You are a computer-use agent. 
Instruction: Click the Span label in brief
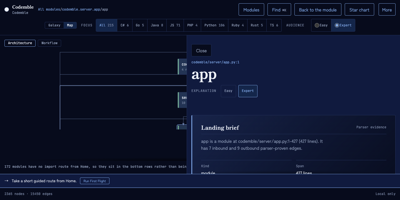point(300,166)
